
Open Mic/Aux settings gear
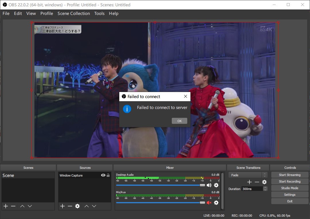[216, 203]
